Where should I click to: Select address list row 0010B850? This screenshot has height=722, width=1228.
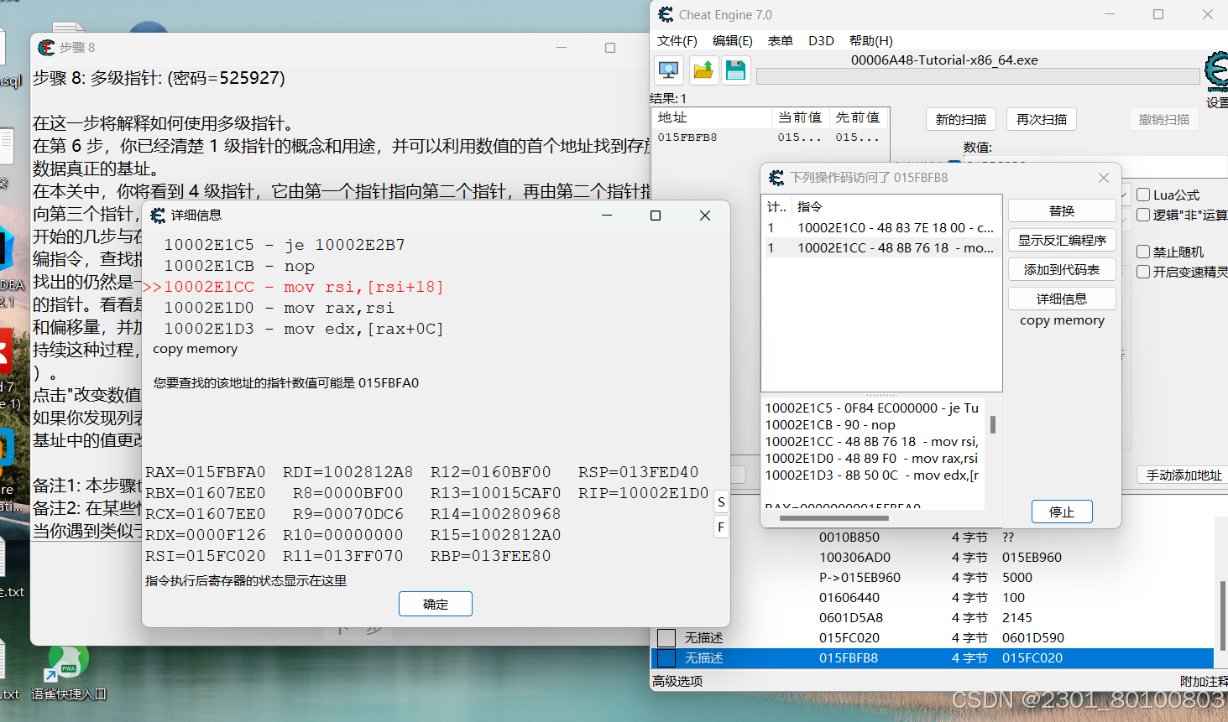click(932, 538)
